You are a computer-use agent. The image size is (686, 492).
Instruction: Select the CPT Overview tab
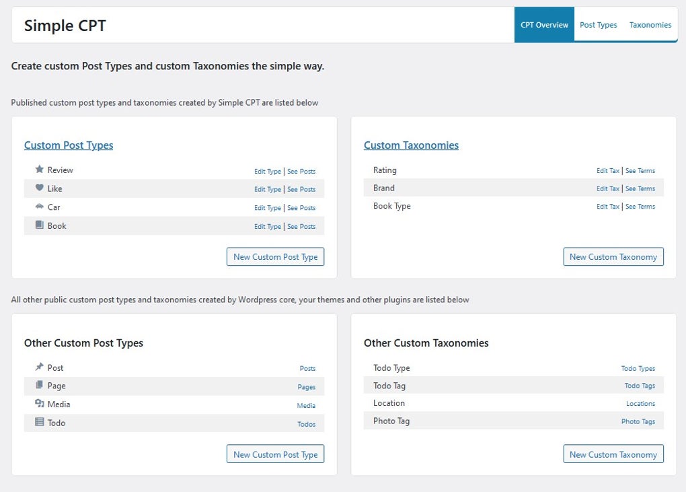point(543,24)
